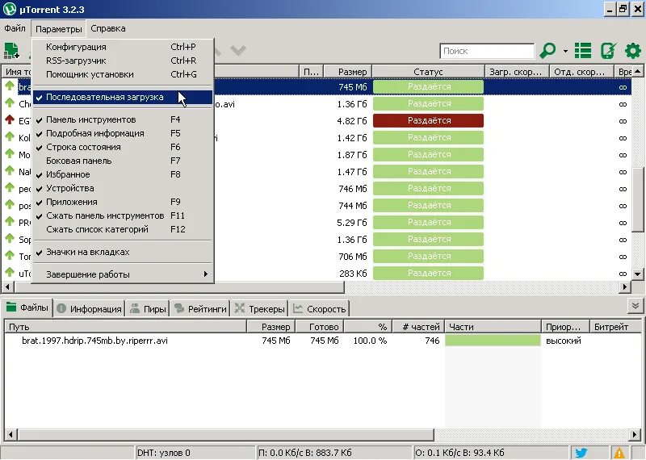Click the µTorrent logo in title bar

click(10, 9)
